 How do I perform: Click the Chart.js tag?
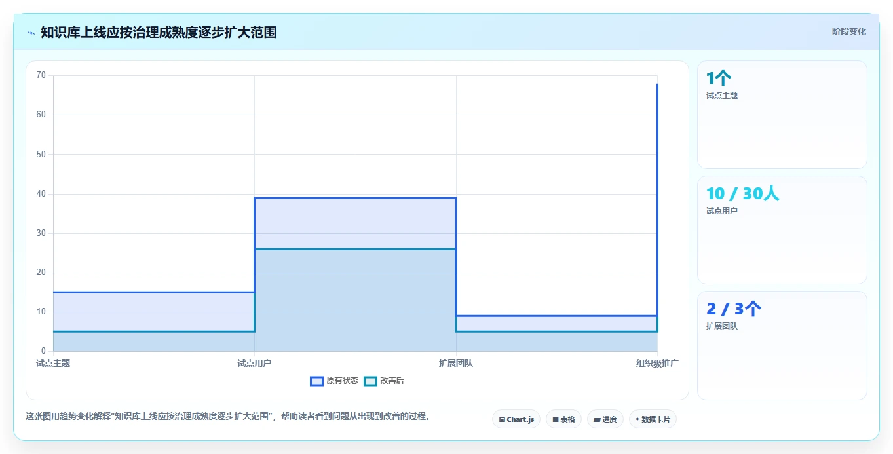click(x=516, y=419)
